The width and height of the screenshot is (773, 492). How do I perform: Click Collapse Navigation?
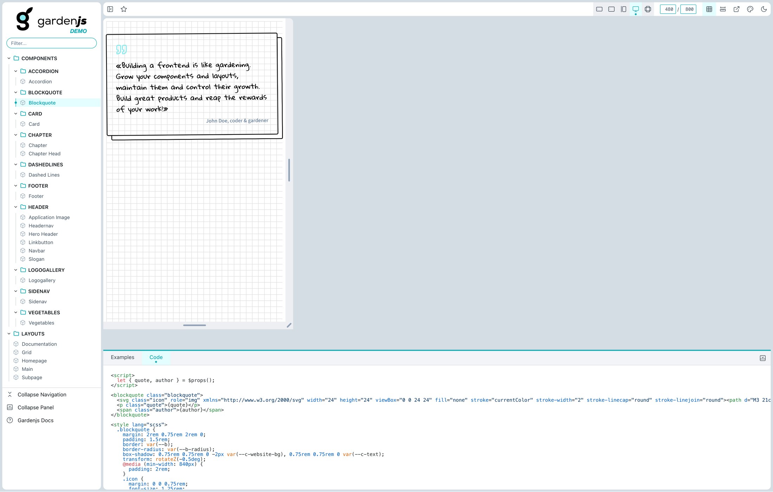pos(42,394)
